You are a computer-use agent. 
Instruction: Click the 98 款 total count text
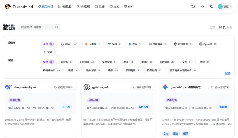222,27
